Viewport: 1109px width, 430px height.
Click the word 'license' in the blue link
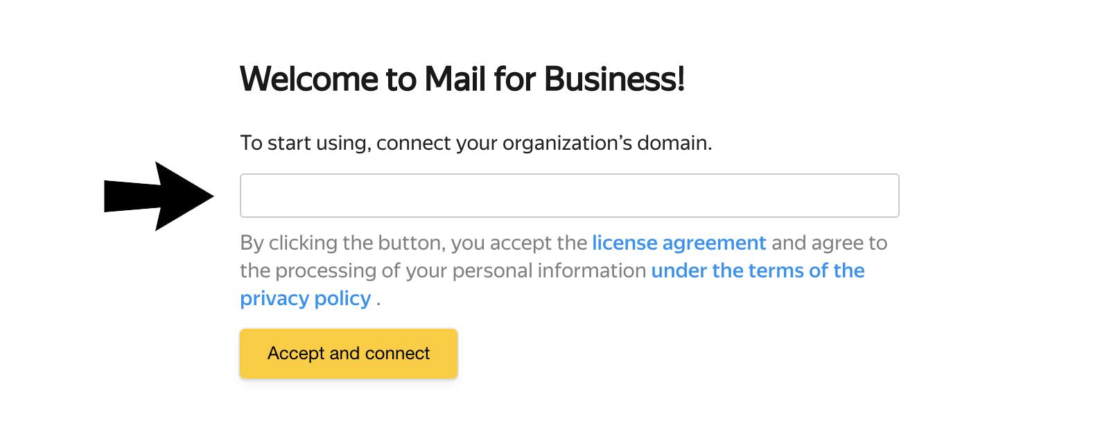pos(624,243)
